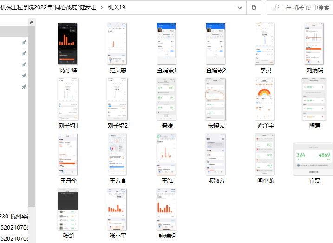This screenshot has height=243, width=333.
Task: Click the 刘炳瑞 image thumbnail
Action: click(x=314, y=44)
